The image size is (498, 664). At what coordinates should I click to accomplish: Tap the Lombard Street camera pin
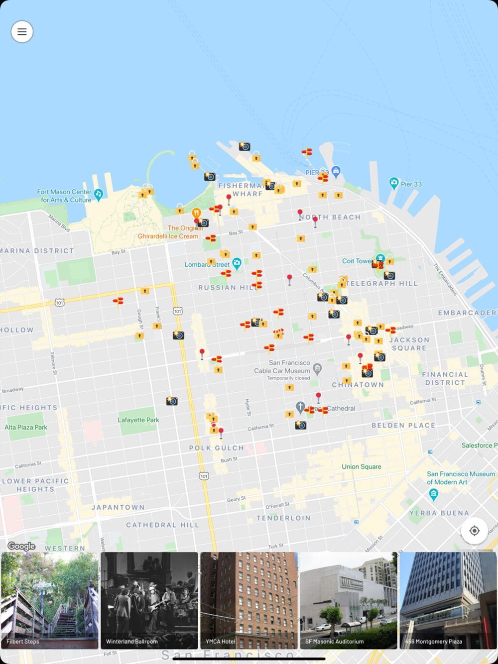click(x=237, y=263)
